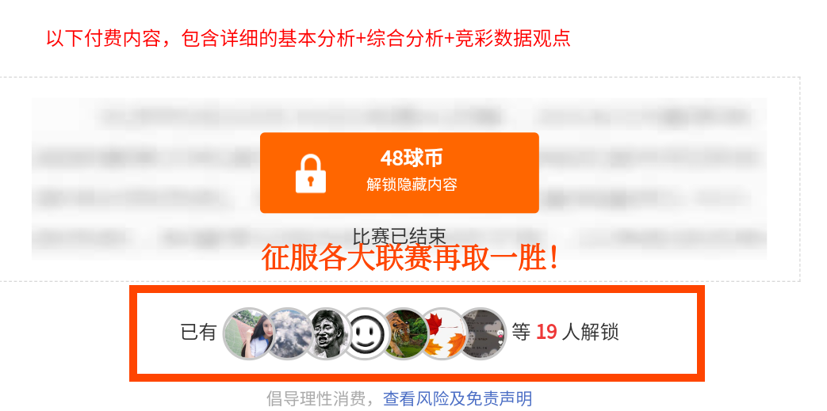Click the 已有 label before avatars
This screenshot has width=827, height=411.
pyautogui.click(x=199, y=333)
